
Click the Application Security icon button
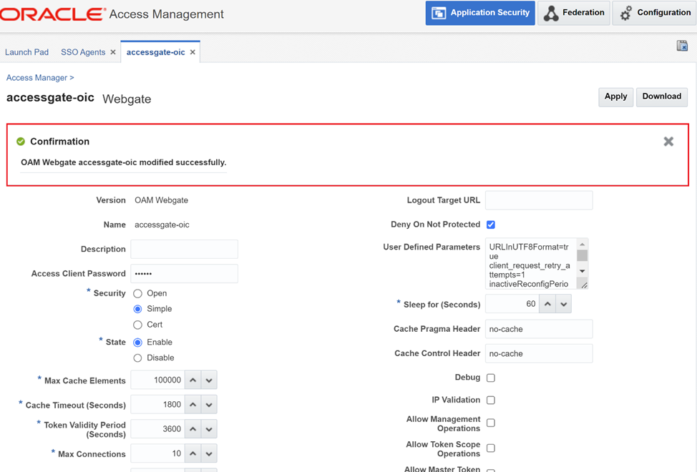480,13
